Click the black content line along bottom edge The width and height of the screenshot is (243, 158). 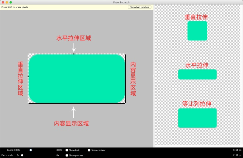(77, 103)
